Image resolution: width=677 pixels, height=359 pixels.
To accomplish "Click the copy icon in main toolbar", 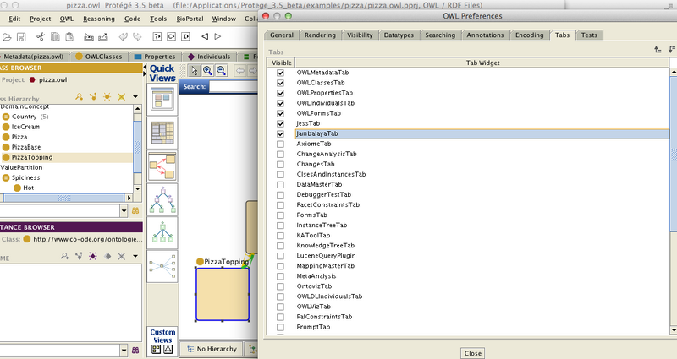I will (55, 36).
